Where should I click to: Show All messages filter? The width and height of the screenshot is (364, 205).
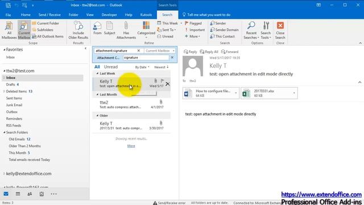click(x=97, y=67)
